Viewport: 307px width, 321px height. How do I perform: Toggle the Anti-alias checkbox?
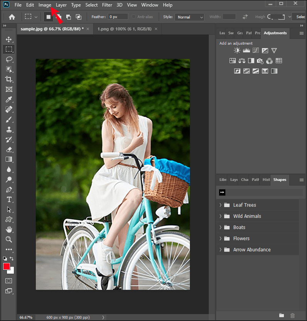pos(134,17)
